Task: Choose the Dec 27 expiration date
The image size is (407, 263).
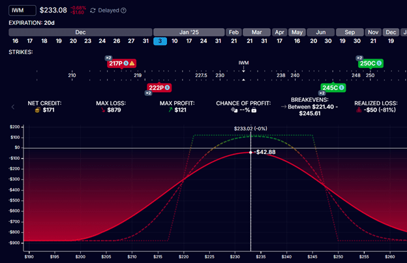Action: 131,41
